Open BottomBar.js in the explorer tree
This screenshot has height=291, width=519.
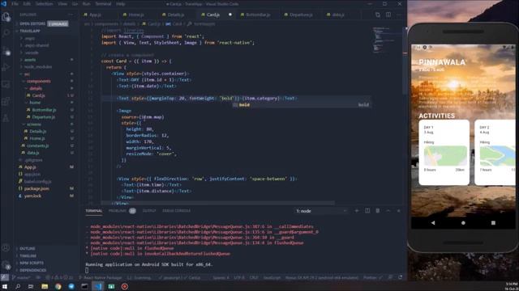click(x=44, y=110)
